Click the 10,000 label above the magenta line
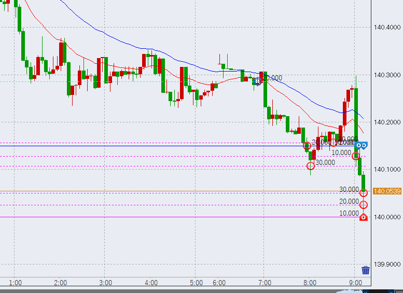403x293 pixels. tap(349, 213)
